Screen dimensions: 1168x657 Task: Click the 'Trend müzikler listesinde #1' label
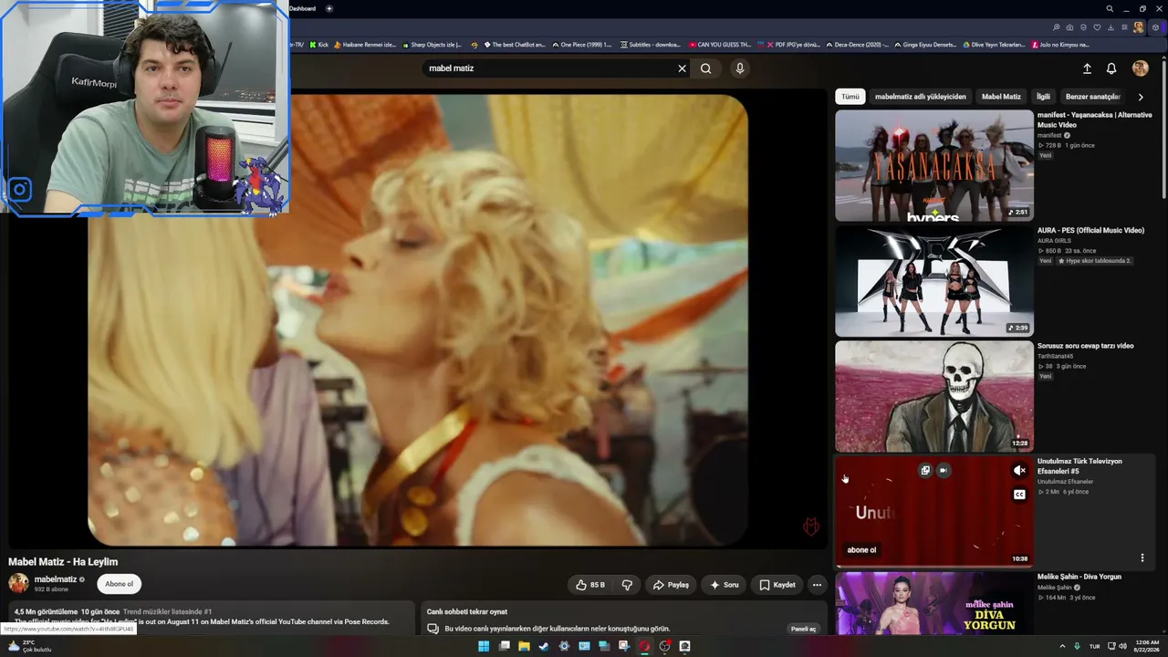click(167, 611)
